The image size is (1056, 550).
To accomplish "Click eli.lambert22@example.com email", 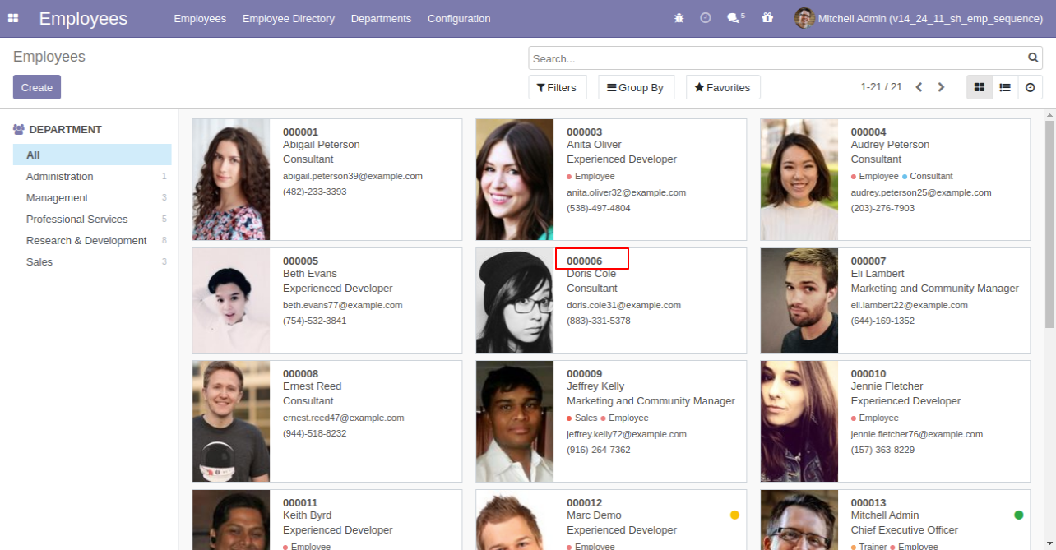I will tap(909, 305).
